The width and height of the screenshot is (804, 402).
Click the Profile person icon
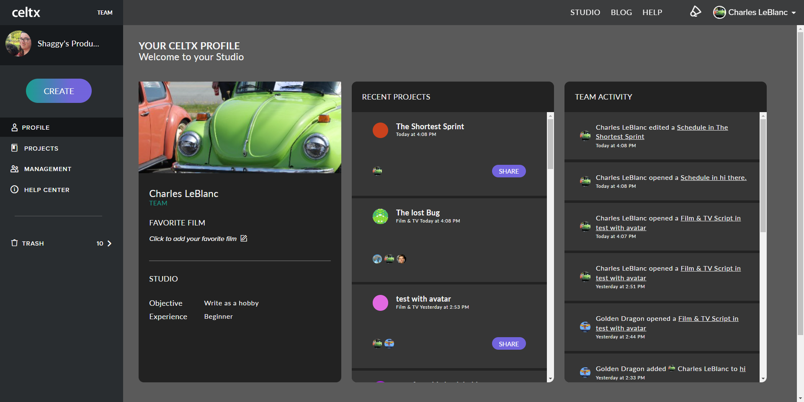[15, 127]
